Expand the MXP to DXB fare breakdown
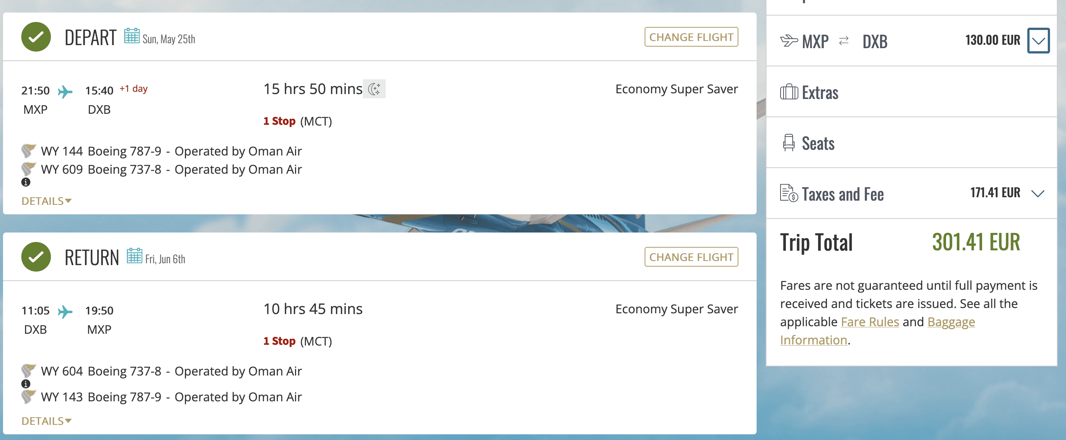 [x=1038, y=41]
